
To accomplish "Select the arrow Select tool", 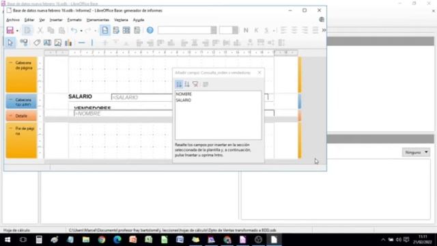I will tap(10, 42).
